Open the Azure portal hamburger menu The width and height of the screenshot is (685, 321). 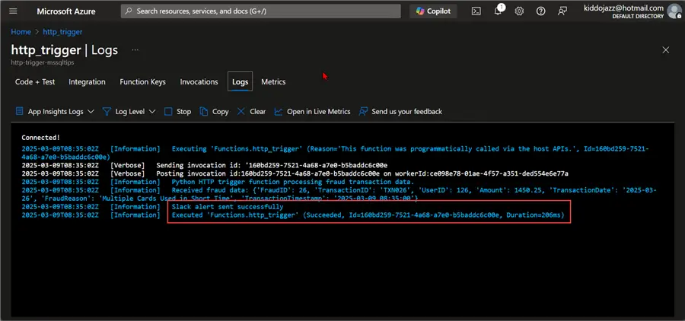(13, 11)
